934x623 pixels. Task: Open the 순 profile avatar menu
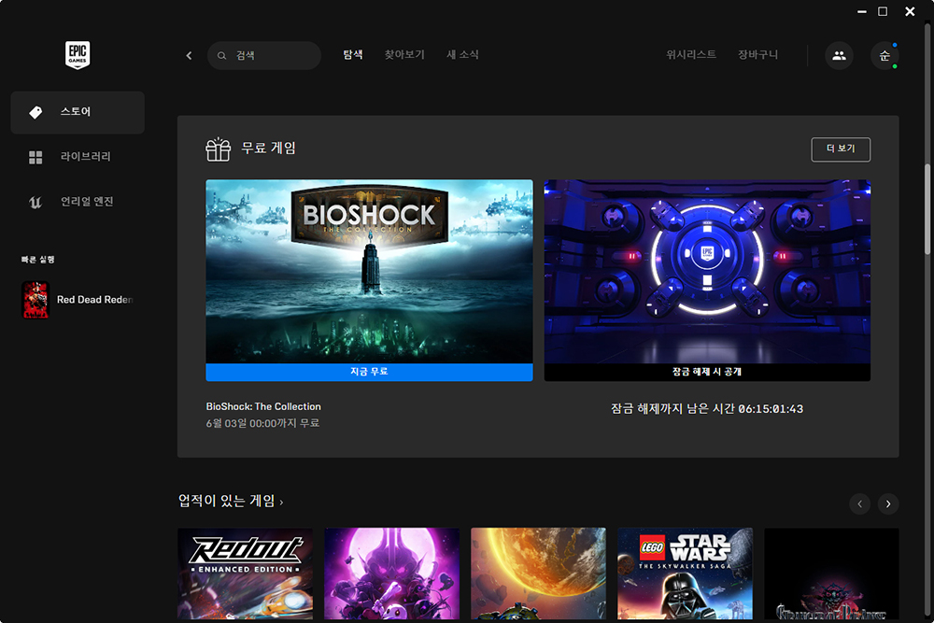[x=884, y=55]
